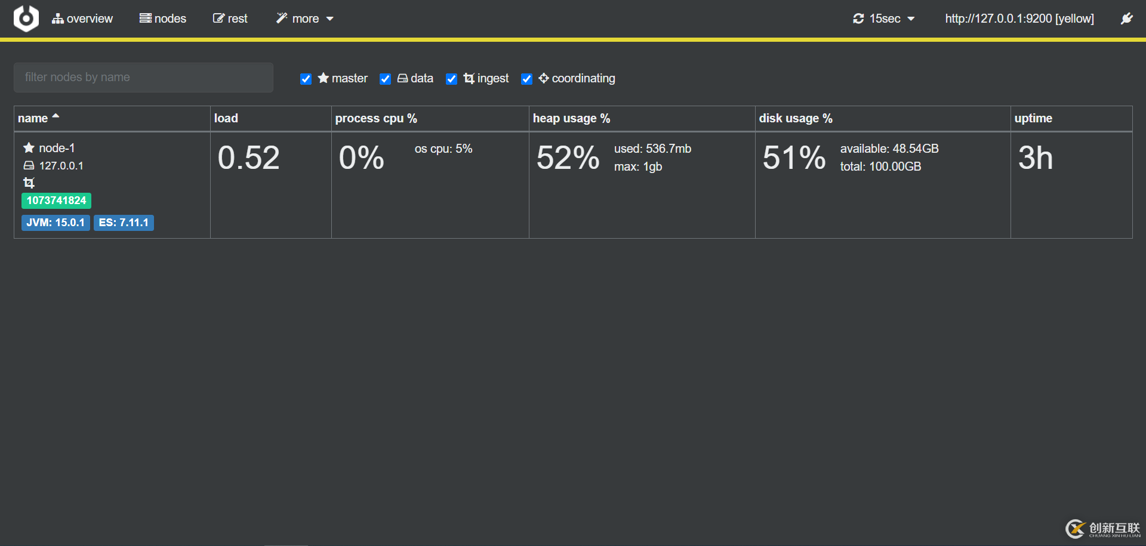1146x546 pixels.
Task: Click the total: 100.00GB text
Action: click(x=880, y=166)
